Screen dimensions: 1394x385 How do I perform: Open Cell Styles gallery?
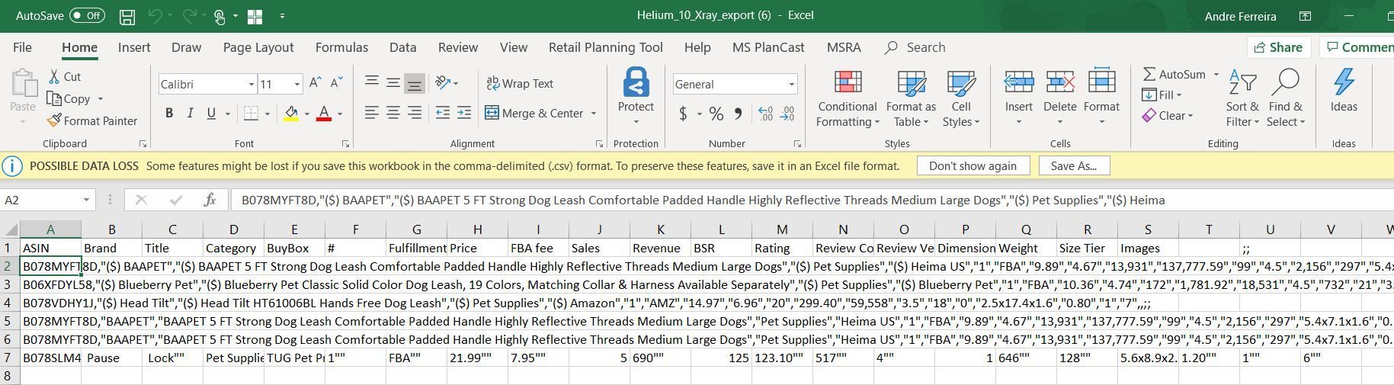click(960, 99)
